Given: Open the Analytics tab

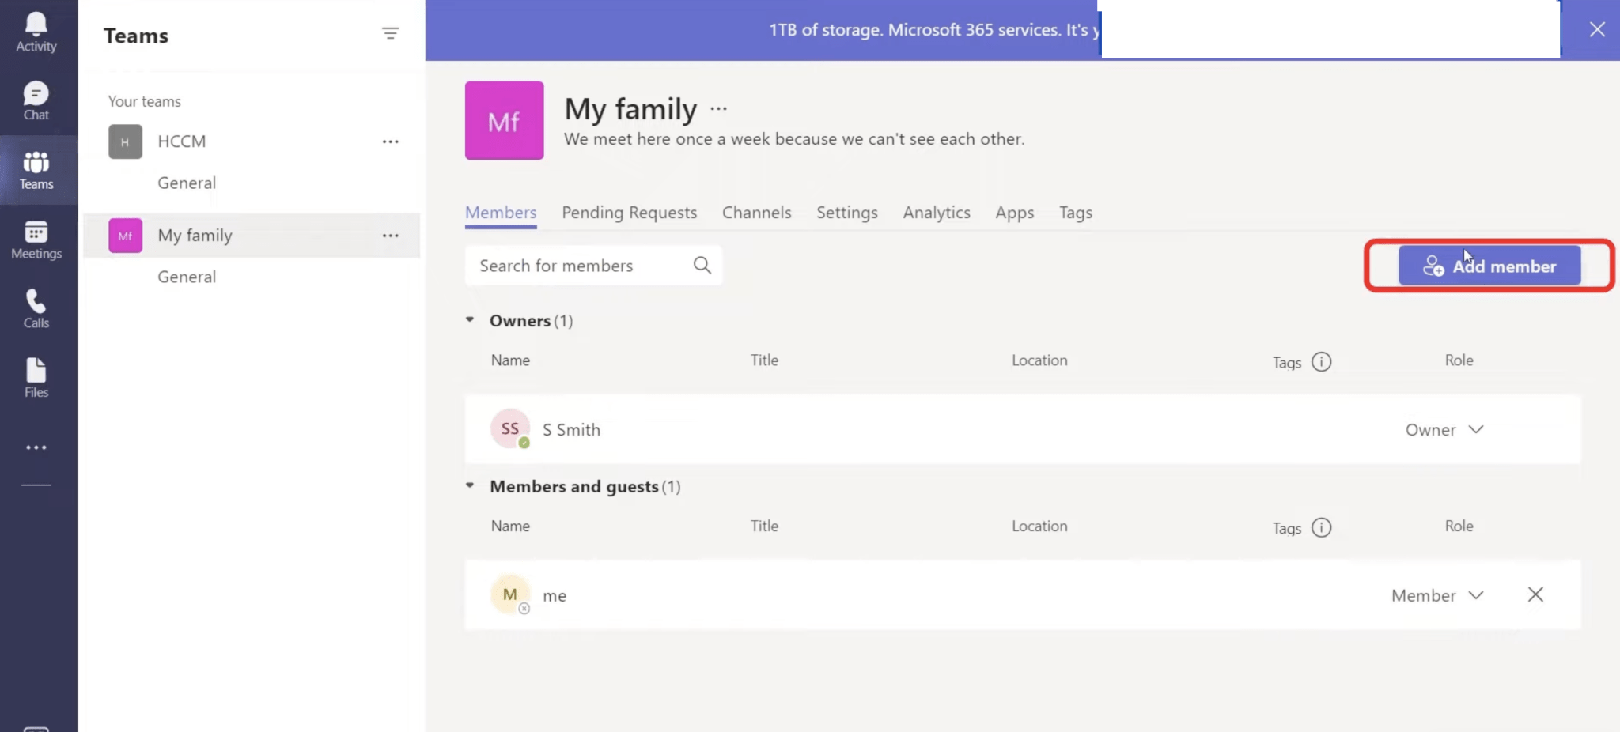Looking at the screenshot, I should click(937, 212).
